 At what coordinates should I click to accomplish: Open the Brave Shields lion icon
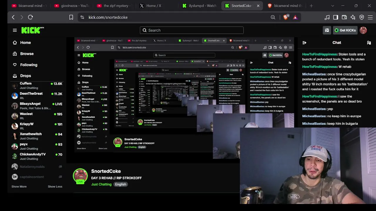click(285, 17)
